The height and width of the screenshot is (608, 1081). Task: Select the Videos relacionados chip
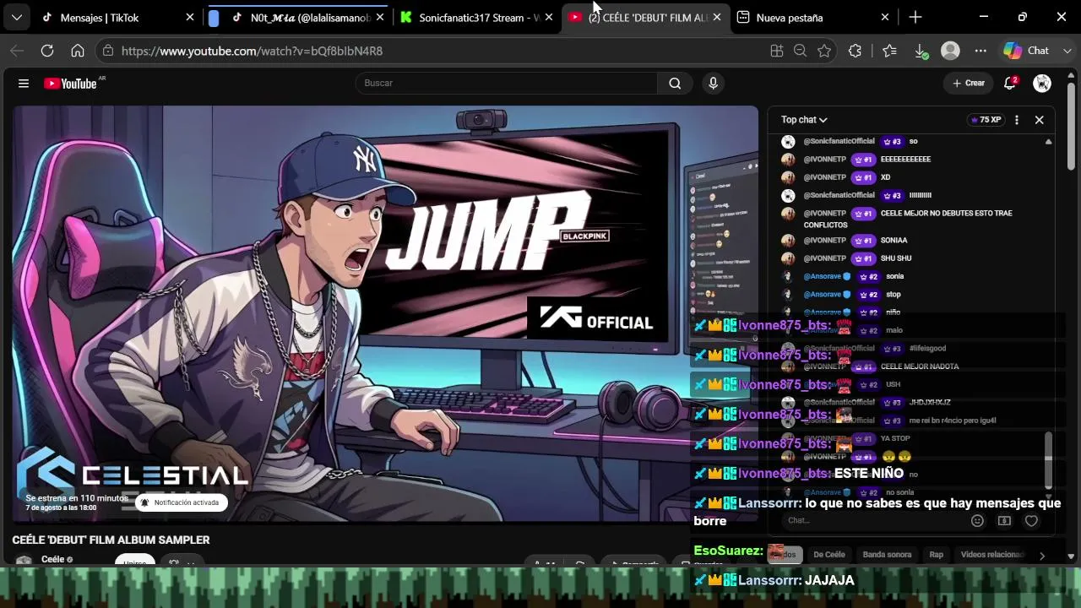992,555
